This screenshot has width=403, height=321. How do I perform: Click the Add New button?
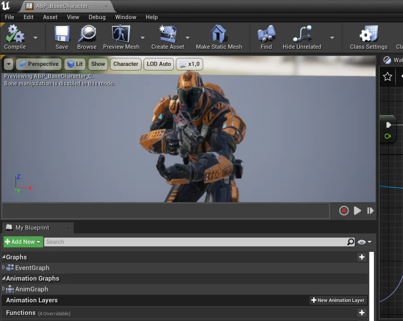(x=23, y=242)
